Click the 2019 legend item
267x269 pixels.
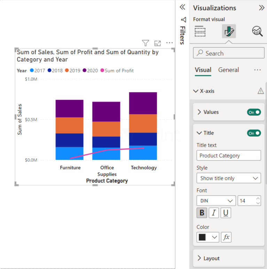[72, 70]
